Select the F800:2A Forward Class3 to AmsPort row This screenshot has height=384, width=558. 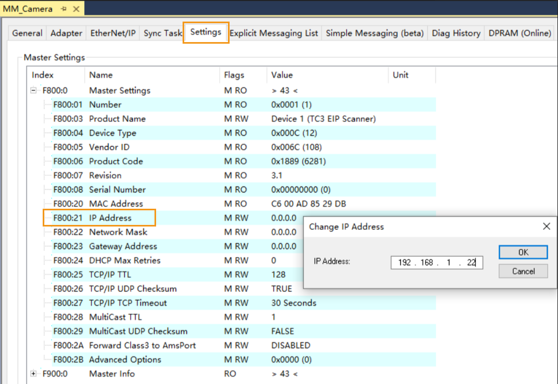pyautogui.click(x=142, y=346)
